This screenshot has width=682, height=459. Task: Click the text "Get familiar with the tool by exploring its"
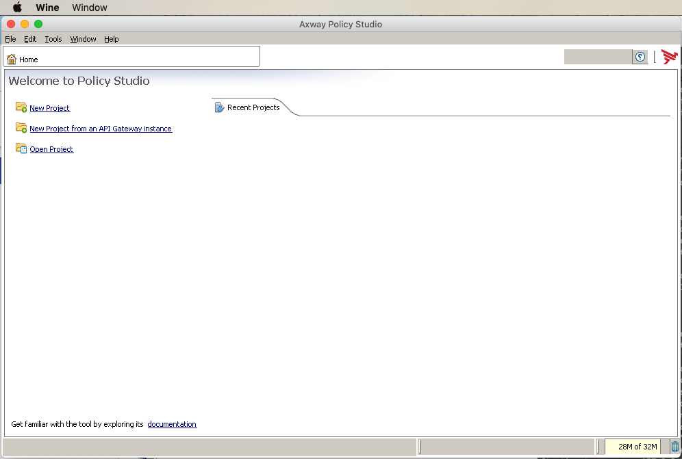tap(77, 424)
